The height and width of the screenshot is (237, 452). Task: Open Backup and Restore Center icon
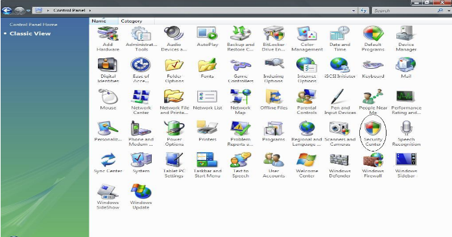[x=241, y=39]
